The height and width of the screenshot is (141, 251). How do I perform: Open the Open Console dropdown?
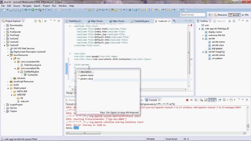pos(235,100)
